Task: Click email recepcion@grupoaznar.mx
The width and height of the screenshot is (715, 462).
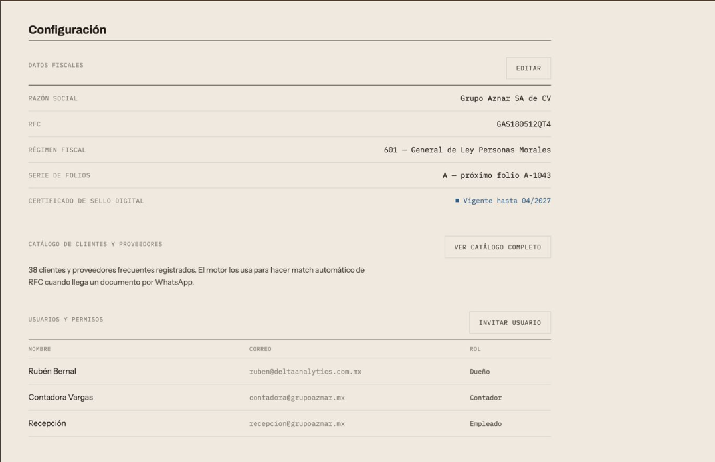Action: tap(297, 423)
